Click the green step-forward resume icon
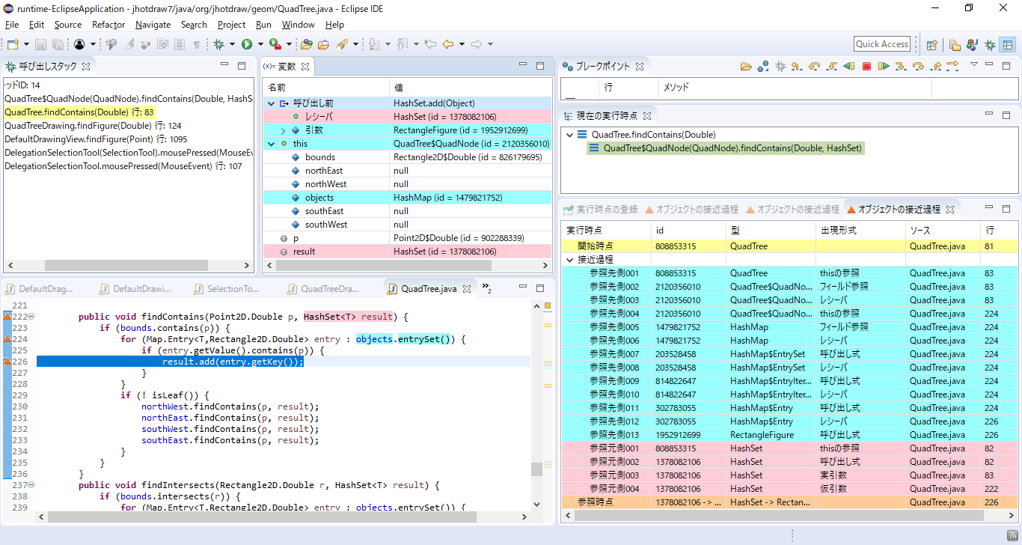 884,66
